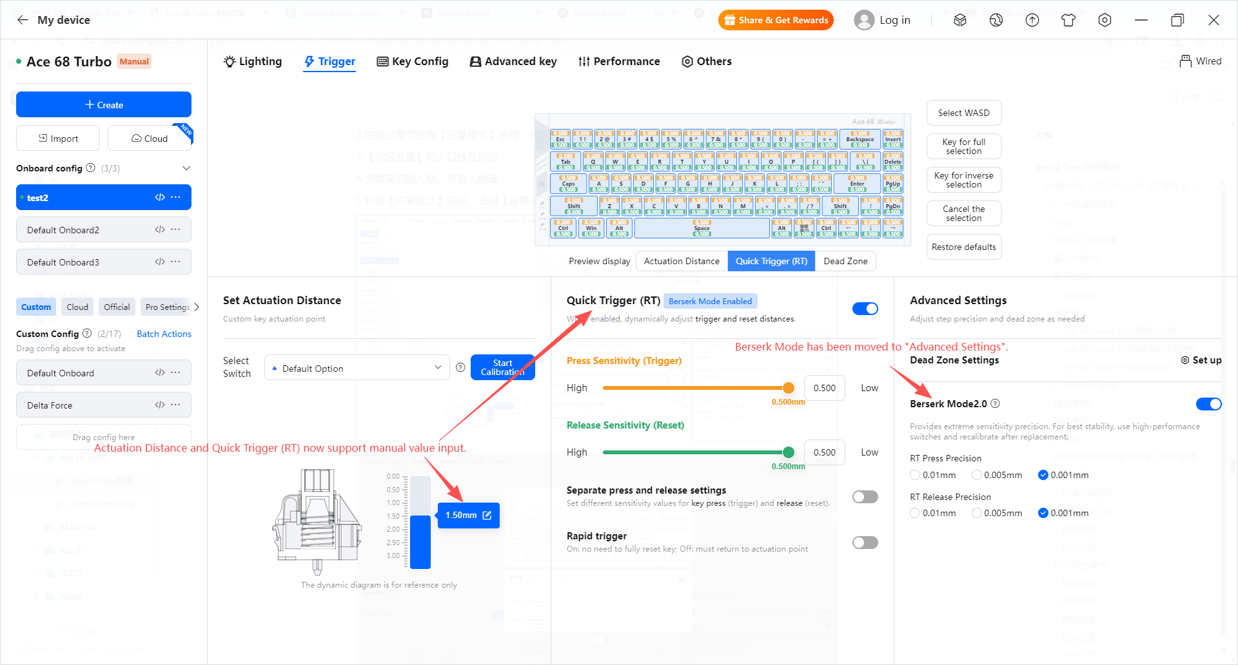Open more options for Delta Force config
1238x665 pixels.
(x=175, y=405)
